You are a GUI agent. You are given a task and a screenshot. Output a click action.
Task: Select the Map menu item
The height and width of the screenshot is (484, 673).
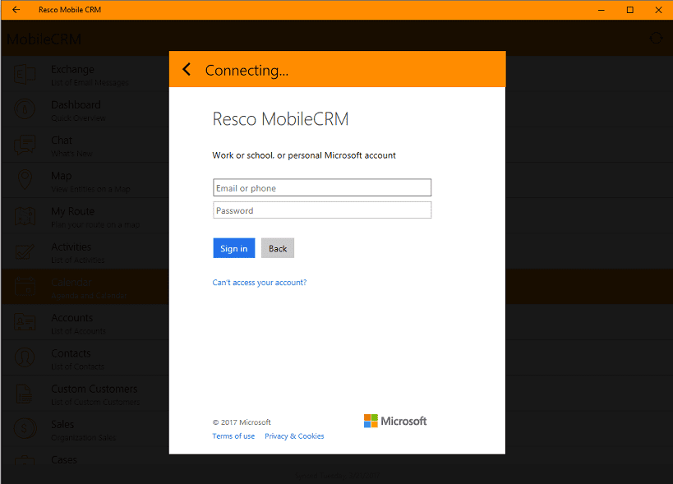(x=85, y=180)
